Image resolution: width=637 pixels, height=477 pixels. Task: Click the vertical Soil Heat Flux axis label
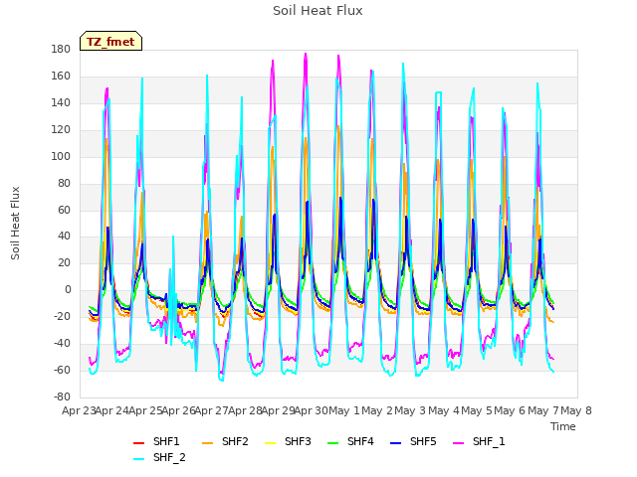click(x=15, y=223)
